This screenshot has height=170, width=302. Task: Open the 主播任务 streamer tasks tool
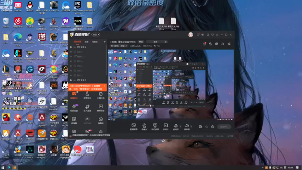point(100,96)
